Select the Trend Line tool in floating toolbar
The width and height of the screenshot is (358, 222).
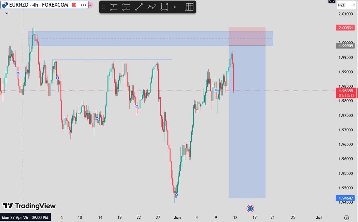tap(139, 7)
